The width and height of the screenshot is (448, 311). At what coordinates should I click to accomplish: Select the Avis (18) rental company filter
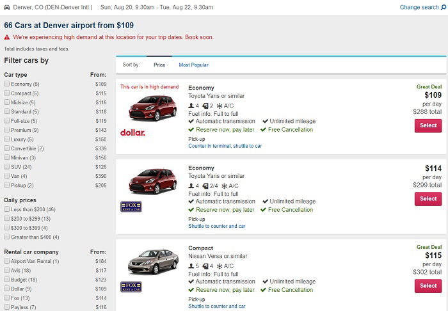pyautogui.click(x=7, y=270)
